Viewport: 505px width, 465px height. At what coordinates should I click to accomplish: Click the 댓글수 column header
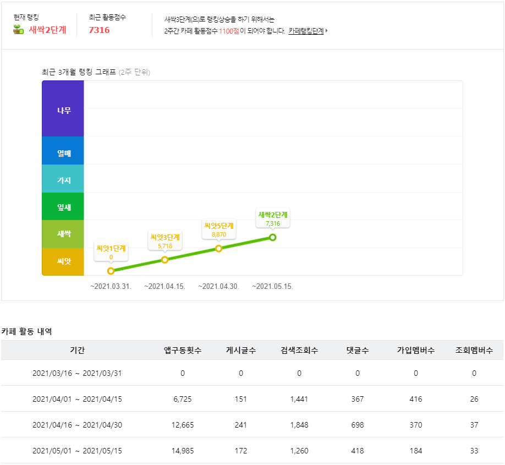pyautogui.click(x=358, y=350)
